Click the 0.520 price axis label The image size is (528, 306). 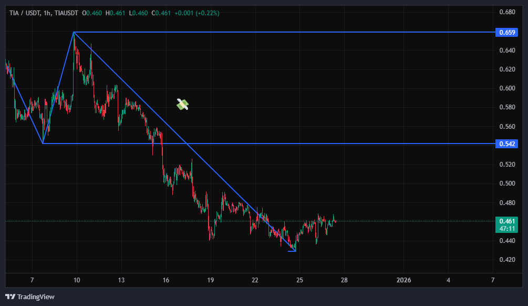(507, 165)
